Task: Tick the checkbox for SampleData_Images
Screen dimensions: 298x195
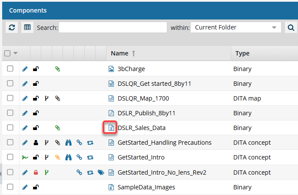Action: tap(10, 187)
